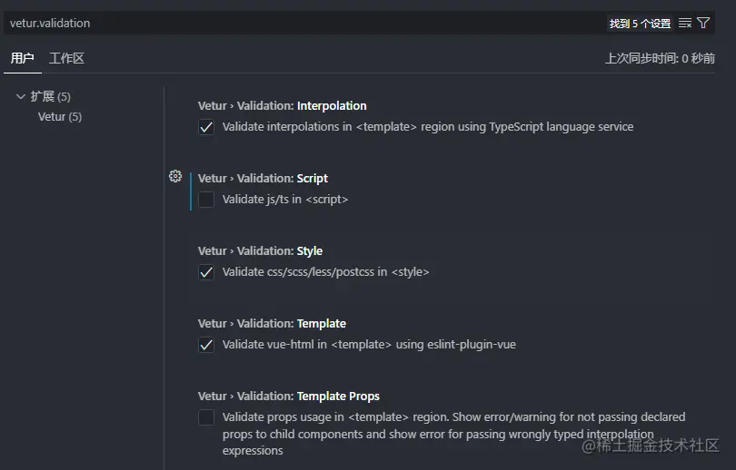Select Vetur (5) in settings tree

[x=60, y=116]
